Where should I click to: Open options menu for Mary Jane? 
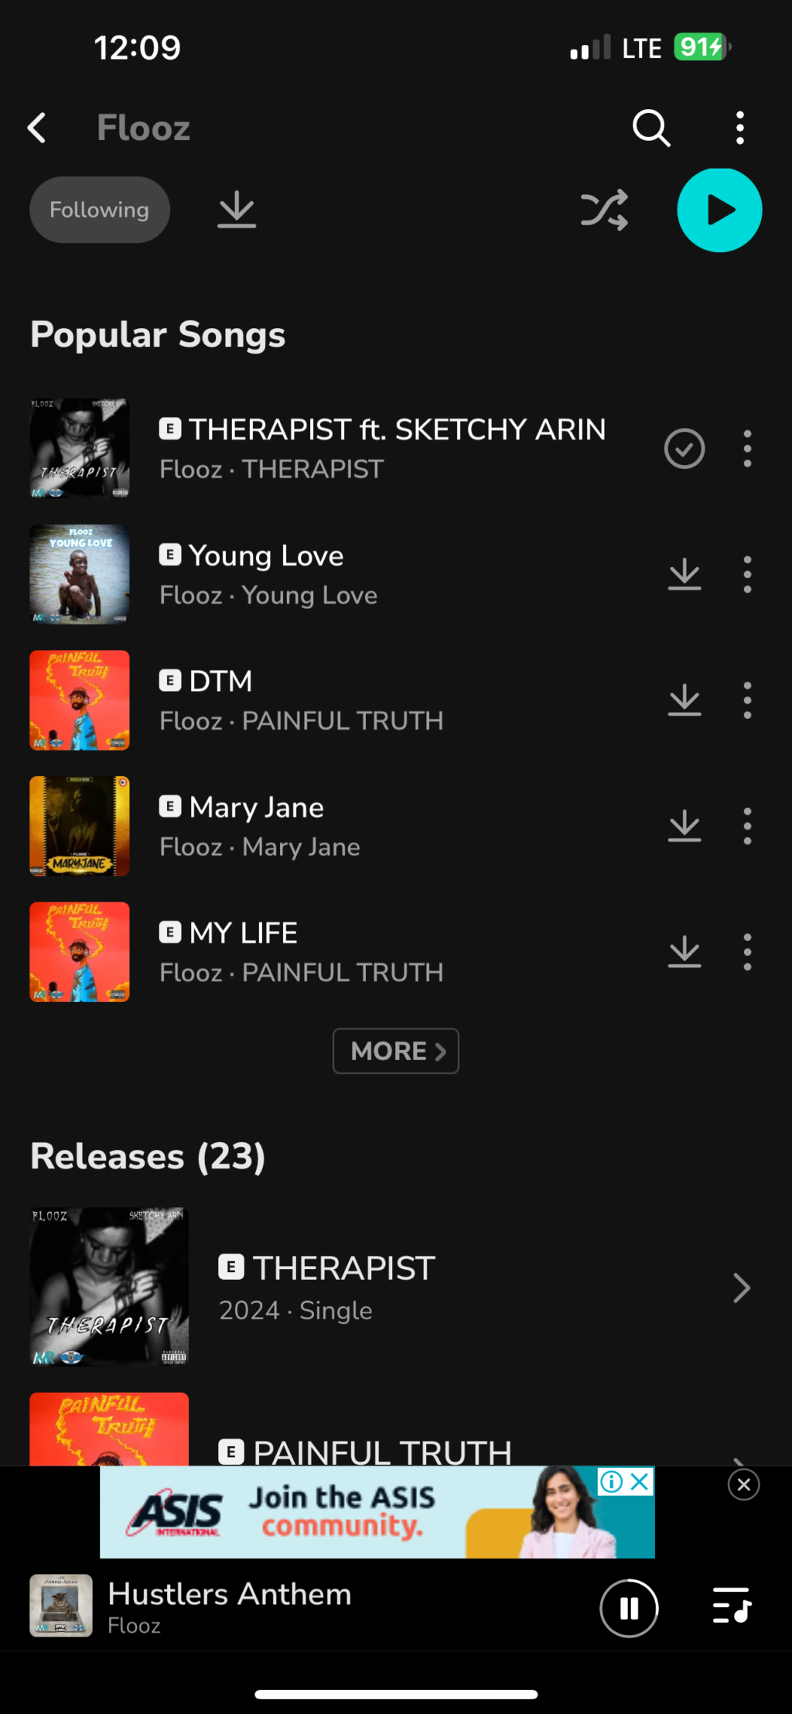(x=747, y=826)
